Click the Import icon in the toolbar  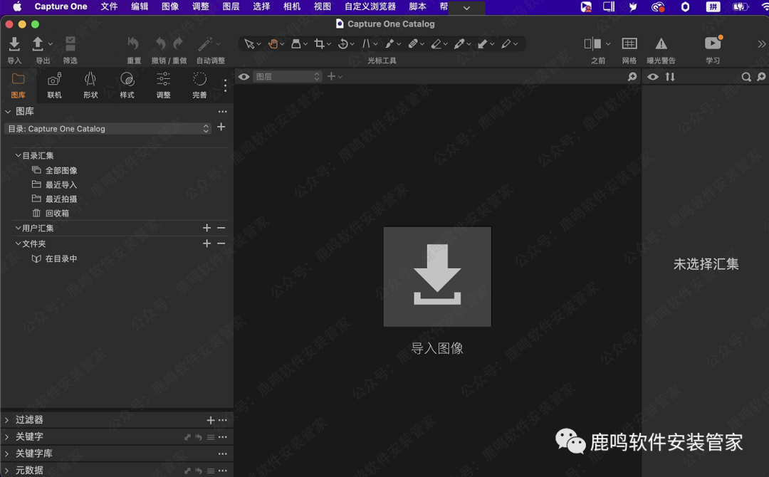click(14, 45)
